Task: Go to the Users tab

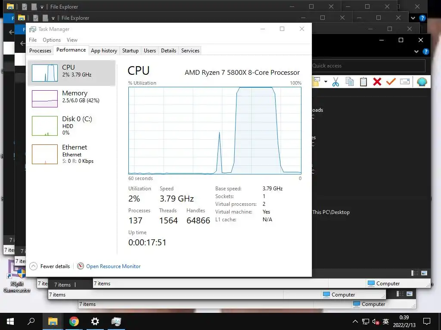Action: tap(150, 51)
